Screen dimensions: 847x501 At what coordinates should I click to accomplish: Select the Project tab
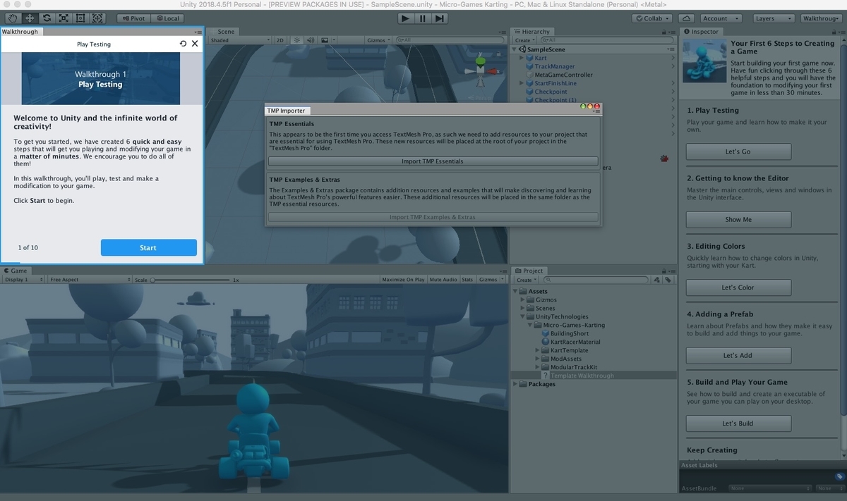click(x=529, y=271)
